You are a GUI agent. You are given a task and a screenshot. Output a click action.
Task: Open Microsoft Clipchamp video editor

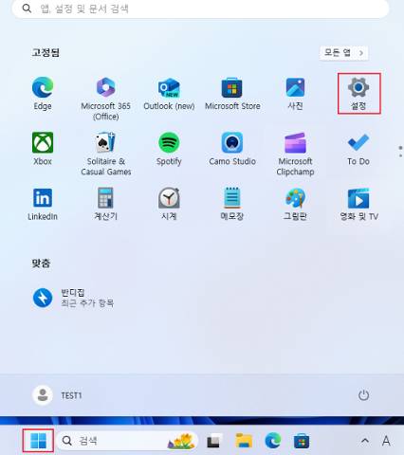[x=295, y=154]
